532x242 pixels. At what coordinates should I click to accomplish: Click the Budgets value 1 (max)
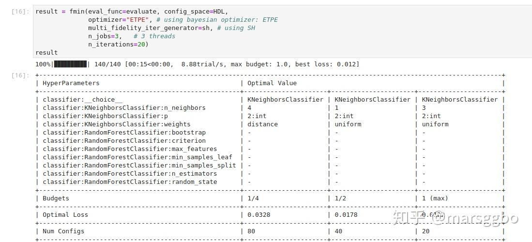(x=435, y=198)
